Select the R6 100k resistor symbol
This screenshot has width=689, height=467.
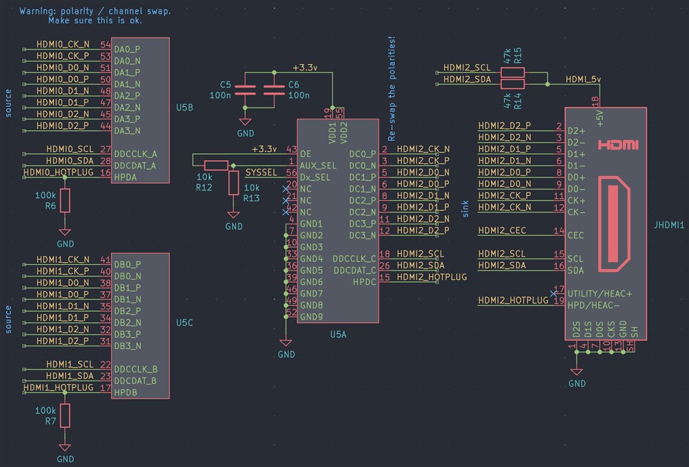click(65, 200)
